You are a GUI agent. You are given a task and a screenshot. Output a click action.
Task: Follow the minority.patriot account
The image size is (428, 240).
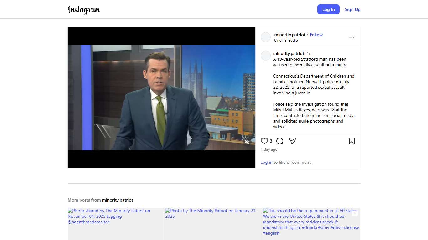(x=316, y=35)
